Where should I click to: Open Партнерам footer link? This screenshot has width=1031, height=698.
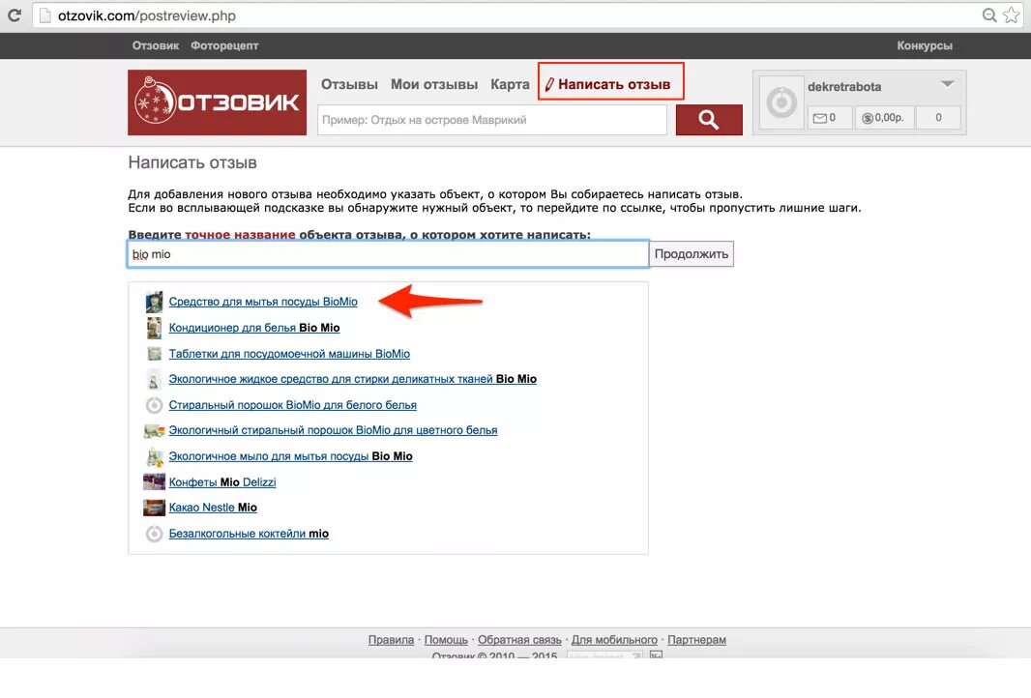(x=697, y=639)
